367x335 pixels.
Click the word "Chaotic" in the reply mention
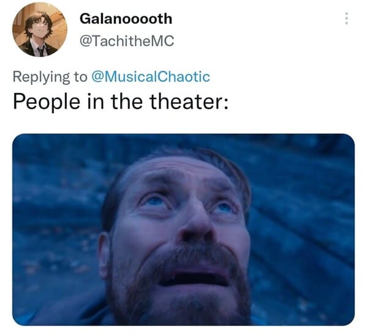(184, 76)
